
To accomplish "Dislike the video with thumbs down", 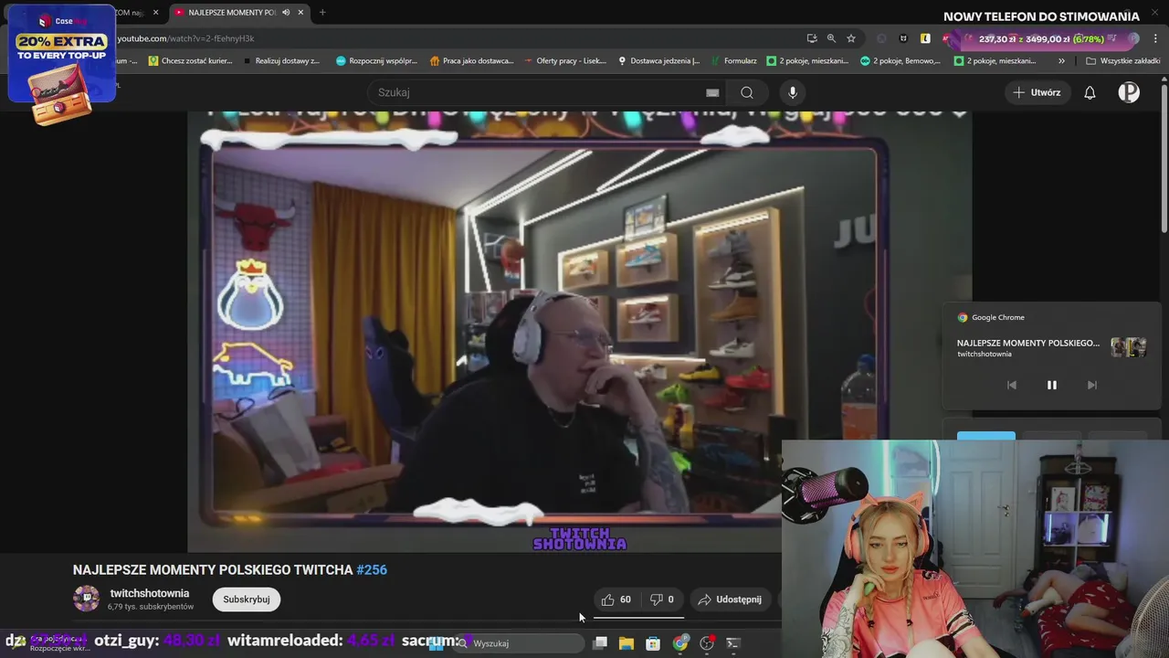I will pyautogui.click(x=662, y=600).
